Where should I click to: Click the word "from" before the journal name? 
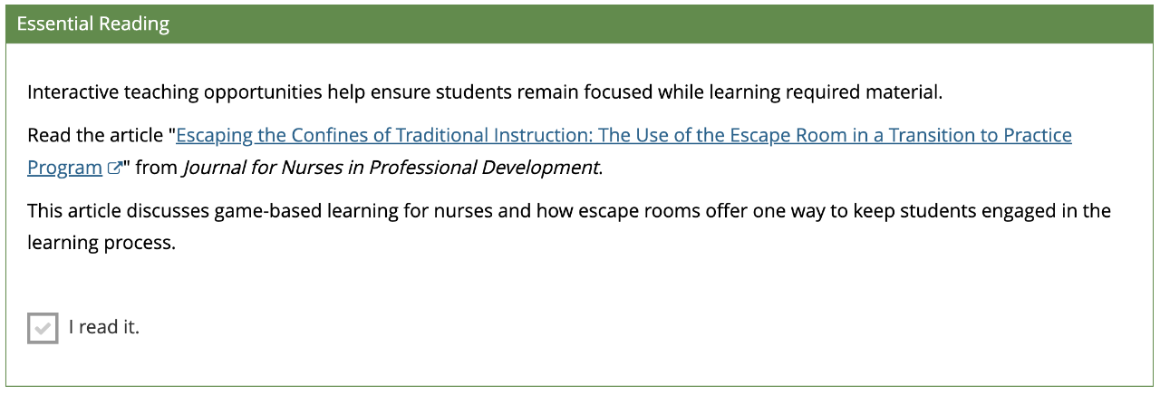tap(157, 168)
